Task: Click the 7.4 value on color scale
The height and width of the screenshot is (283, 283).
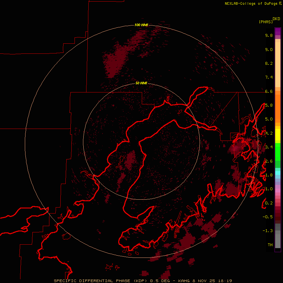Action: pos(269,77)
